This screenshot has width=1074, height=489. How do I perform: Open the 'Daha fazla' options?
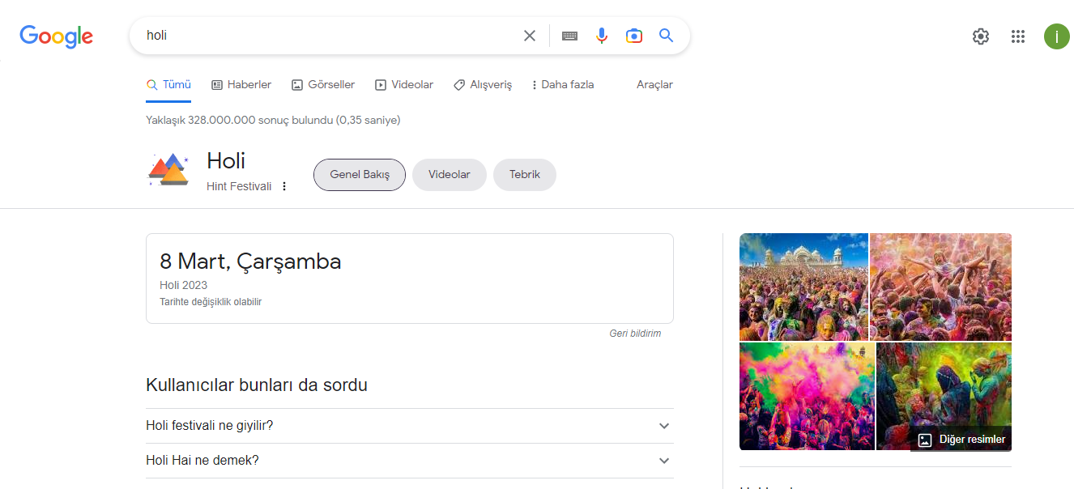point(563,84)
